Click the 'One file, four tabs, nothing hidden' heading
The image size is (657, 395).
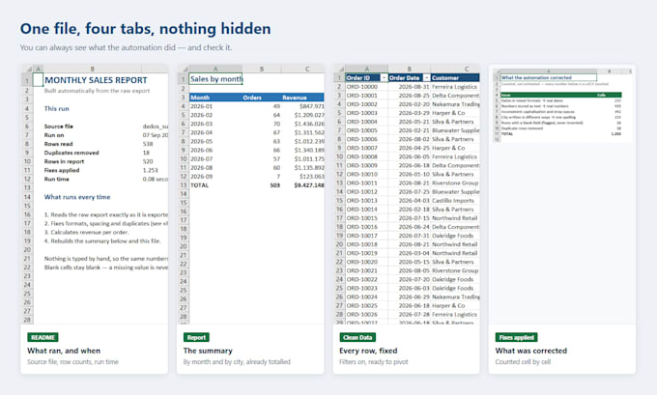coord(145,28)
